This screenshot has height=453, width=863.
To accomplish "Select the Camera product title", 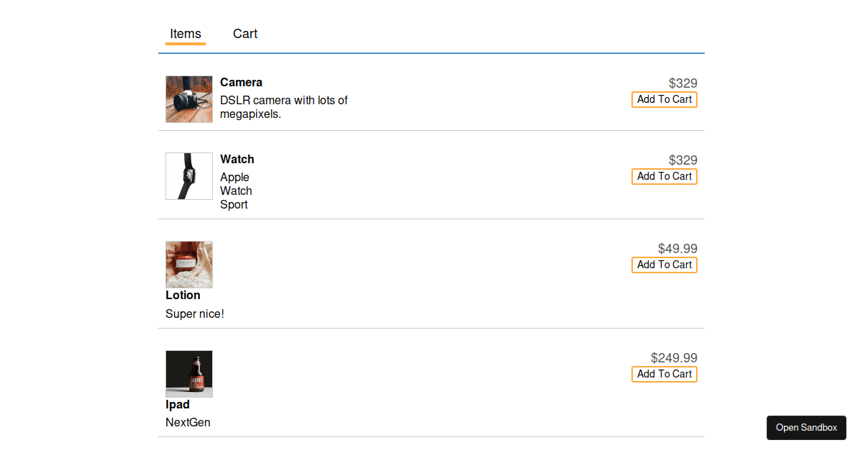I will [x=241, y=82].
